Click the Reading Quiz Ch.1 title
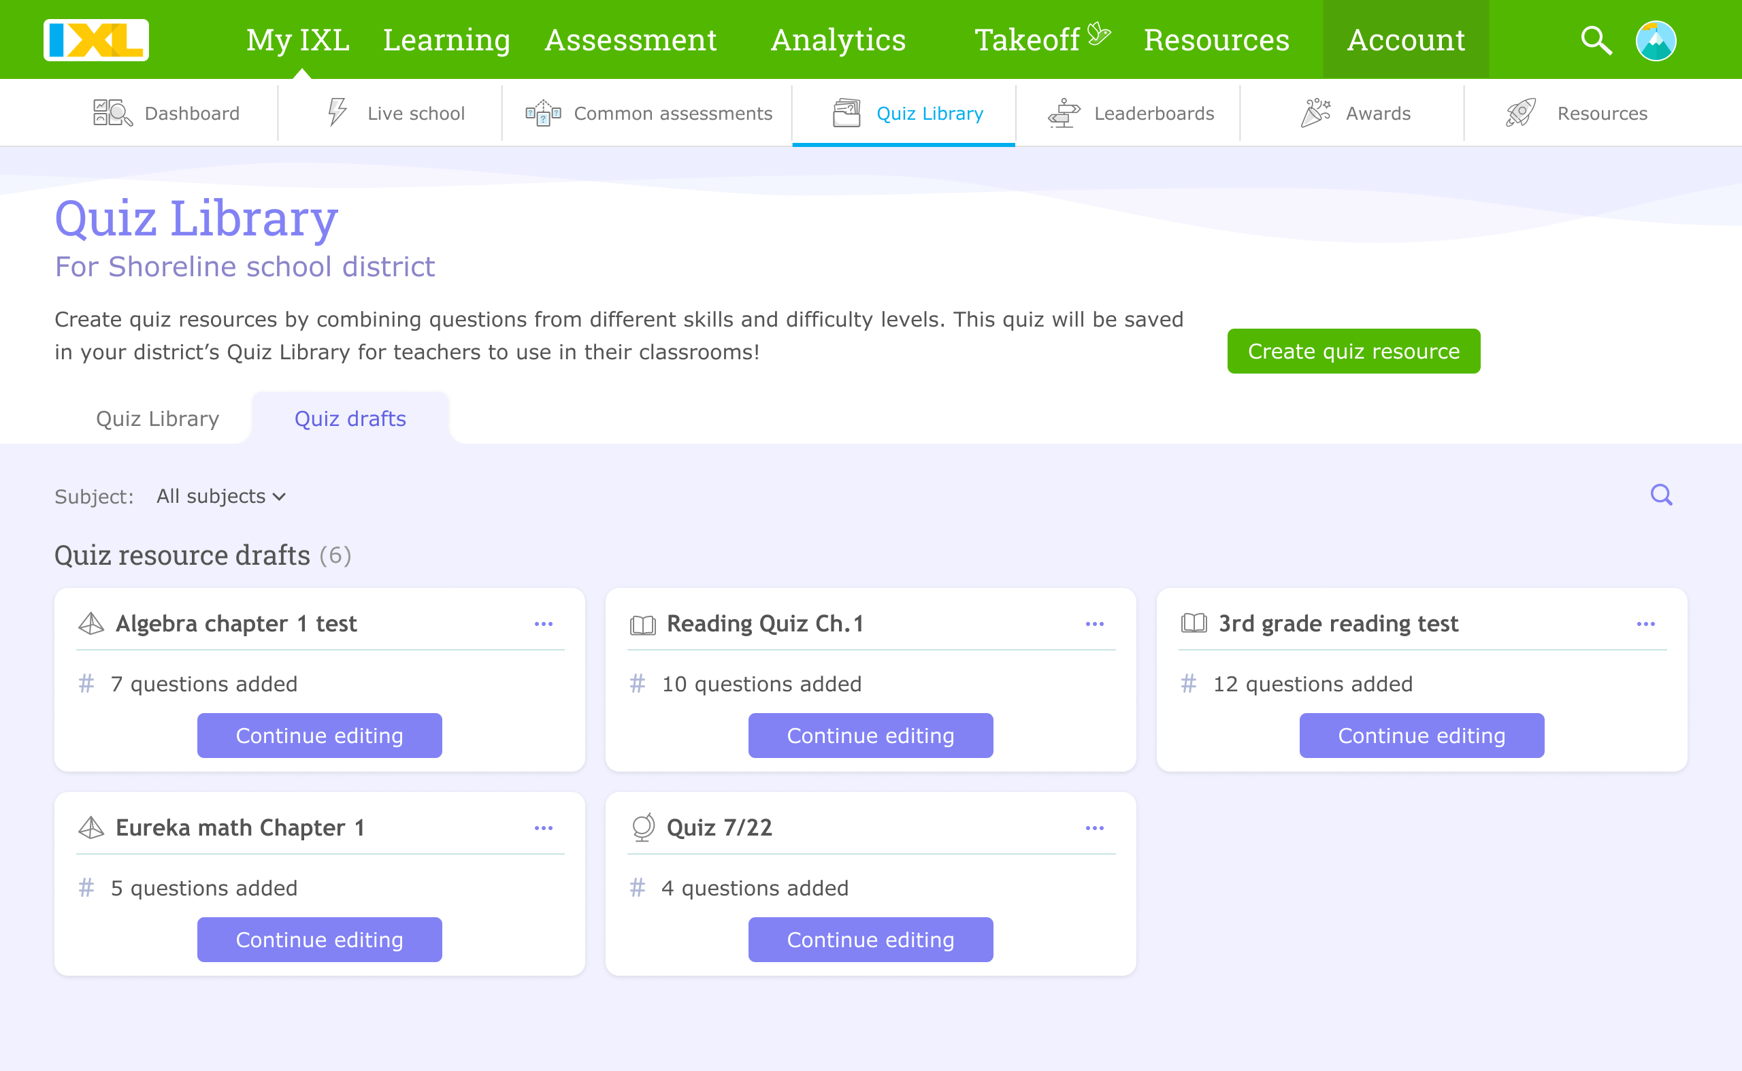The height and width of the screenshot is (1071, 1742). pos(765,624)
